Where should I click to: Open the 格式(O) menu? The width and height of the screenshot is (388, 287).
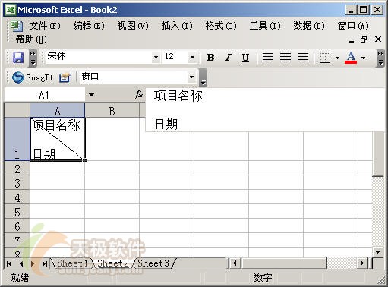[221, 26]
